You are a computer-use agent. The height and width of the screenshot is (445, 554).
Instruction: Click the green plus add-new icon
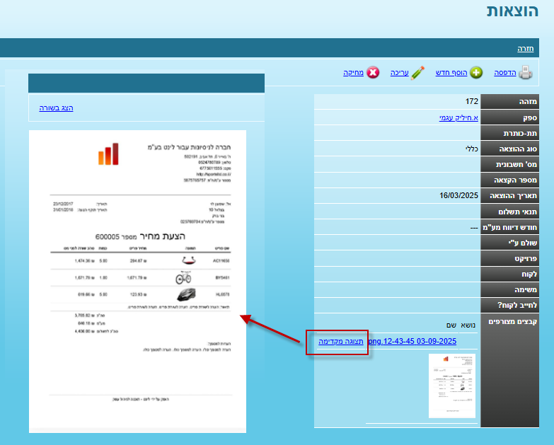[476, 73]
